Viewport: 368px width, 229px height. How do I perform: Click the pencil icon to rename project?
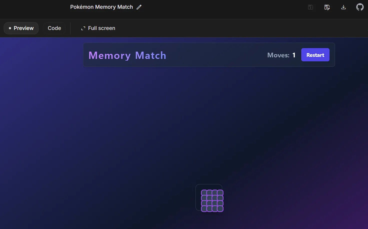pyautogui.click(x=139, y=7)
